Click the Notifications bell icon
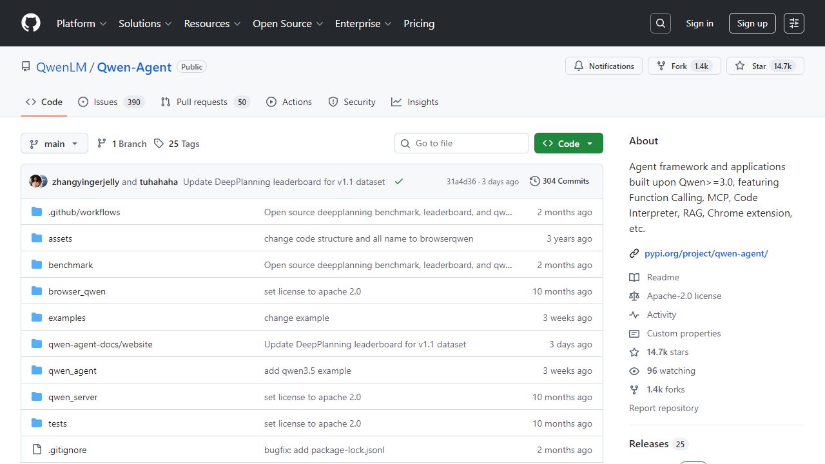This screenshot has width=825, height=464. point(579,66)
